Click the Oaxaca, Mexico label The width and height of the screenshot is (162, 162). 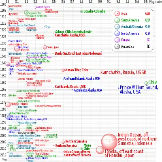pyautogui.click(x=15, y=41)
